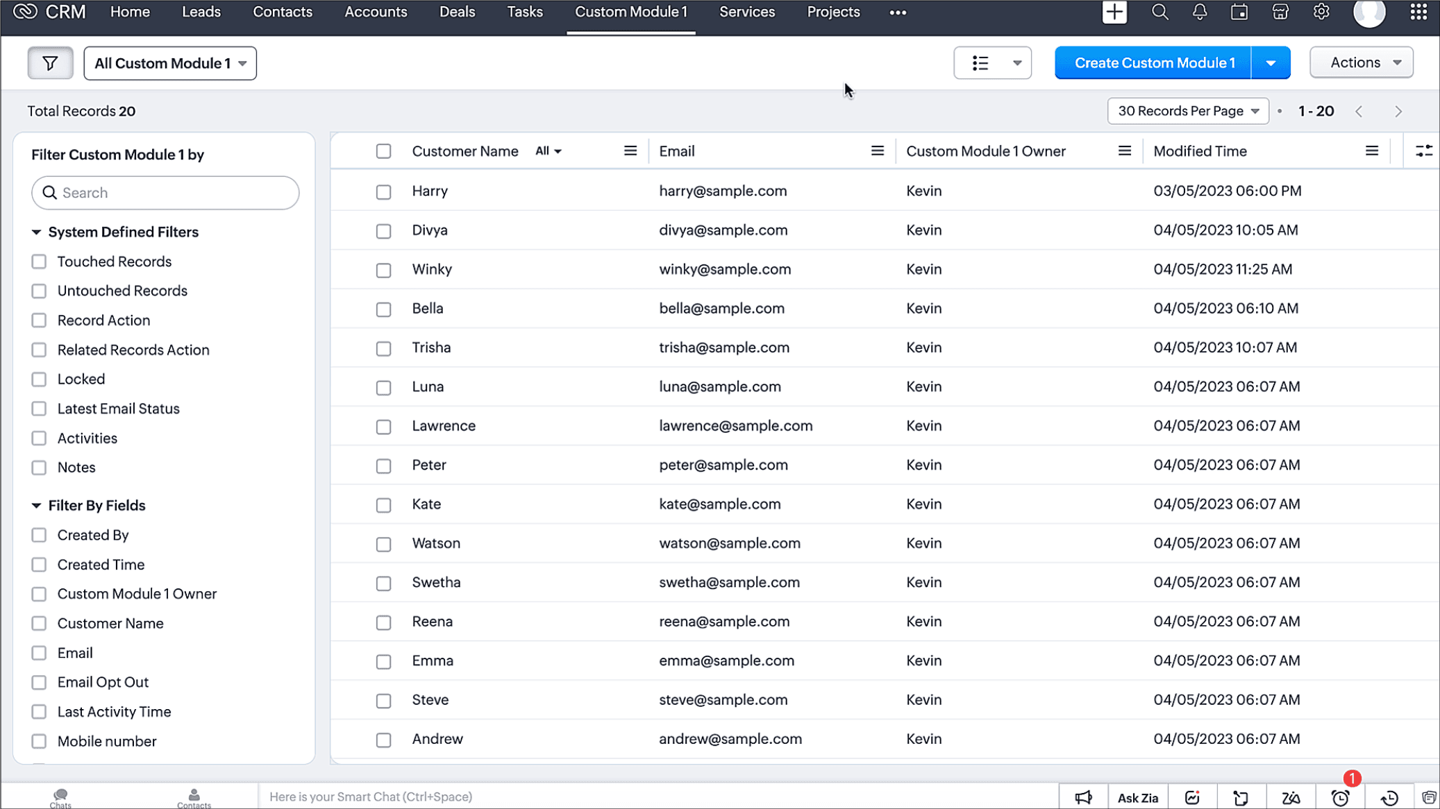Screen dimensions: 1440x809
Task: Click the quick create plus icon
Action: point(1114,12)
